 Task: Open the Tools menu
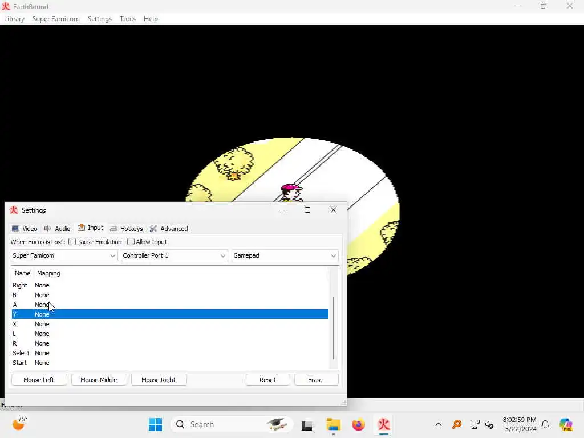coord(128,19)
